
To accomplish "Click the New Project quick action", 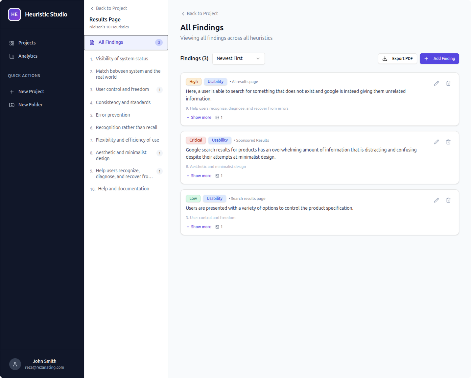I will [x=31, y=92].
